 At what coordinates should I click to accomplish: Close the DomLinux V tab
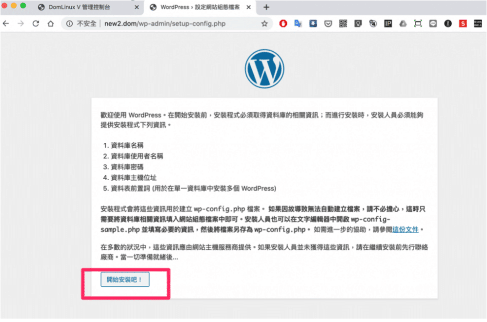(137, 7)
